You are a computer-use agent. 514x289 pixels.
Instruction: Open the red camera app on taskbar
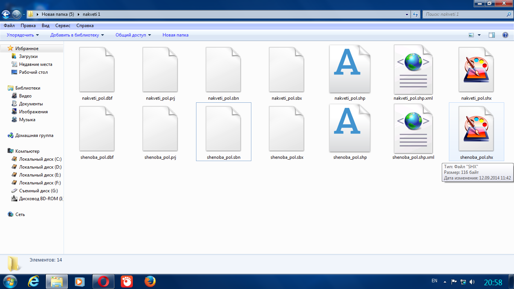tap(127, 281)
